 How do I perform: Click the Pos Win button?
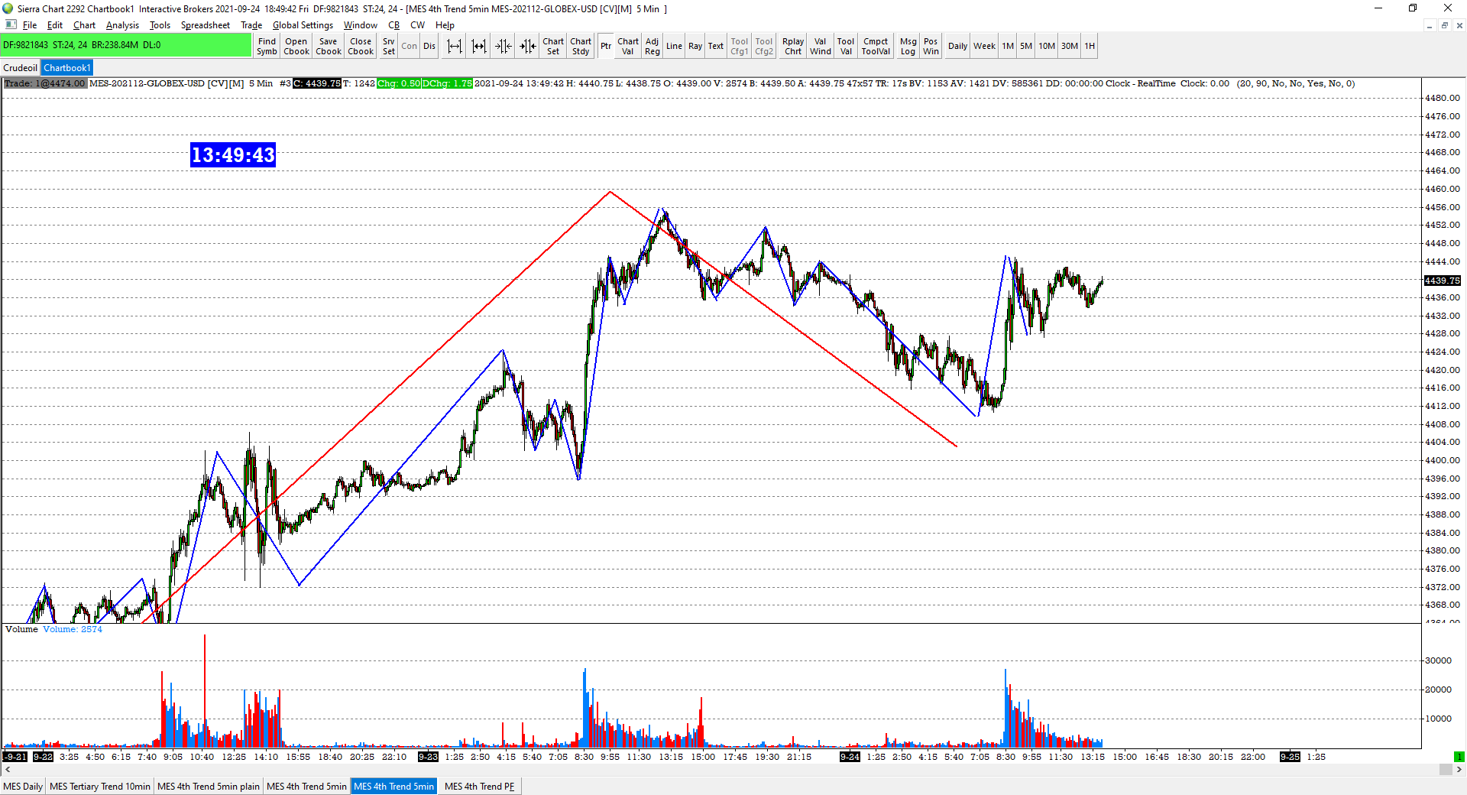tap(931, 47)
